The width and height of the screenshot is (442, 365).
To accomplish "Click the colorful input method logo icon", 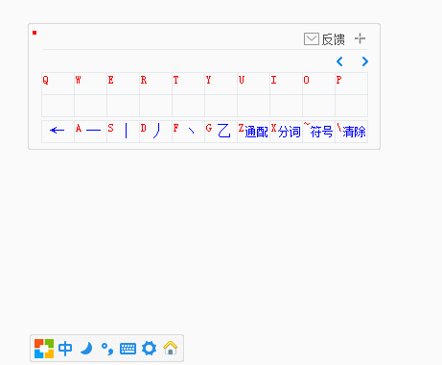I will click(x=44, y=349).
